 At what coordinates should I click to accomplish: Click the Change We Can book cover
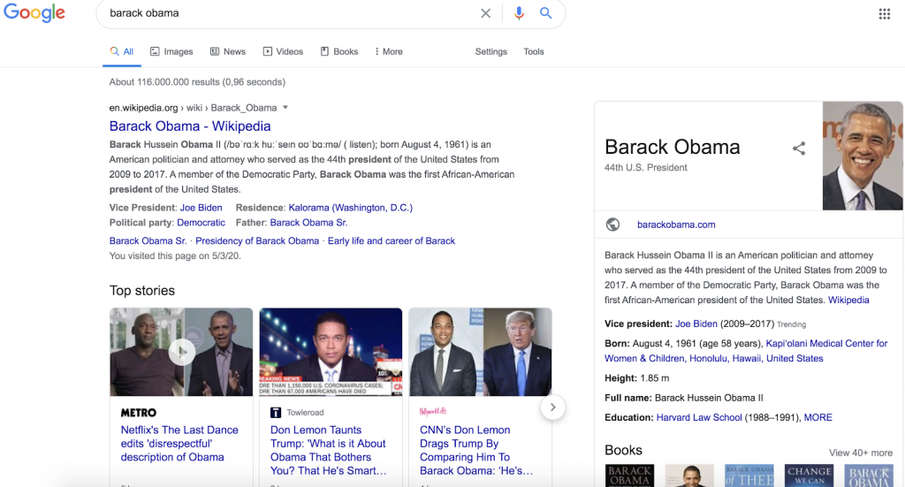tap(810, 476)
